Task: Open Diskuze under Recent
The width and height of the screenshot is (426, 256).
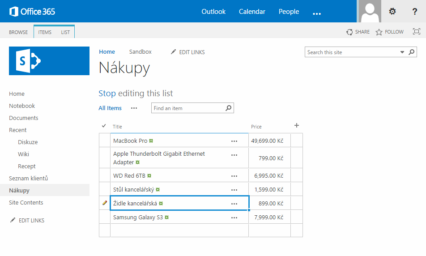Action: point(28,142)
